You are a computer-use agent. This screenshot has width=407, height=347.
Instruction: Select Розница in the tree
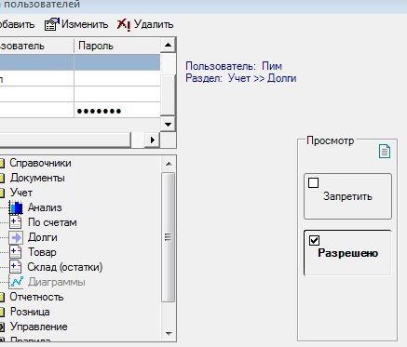tap(30, 312)
